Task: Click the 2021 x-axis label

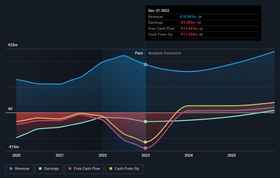Action: point(59,155)
